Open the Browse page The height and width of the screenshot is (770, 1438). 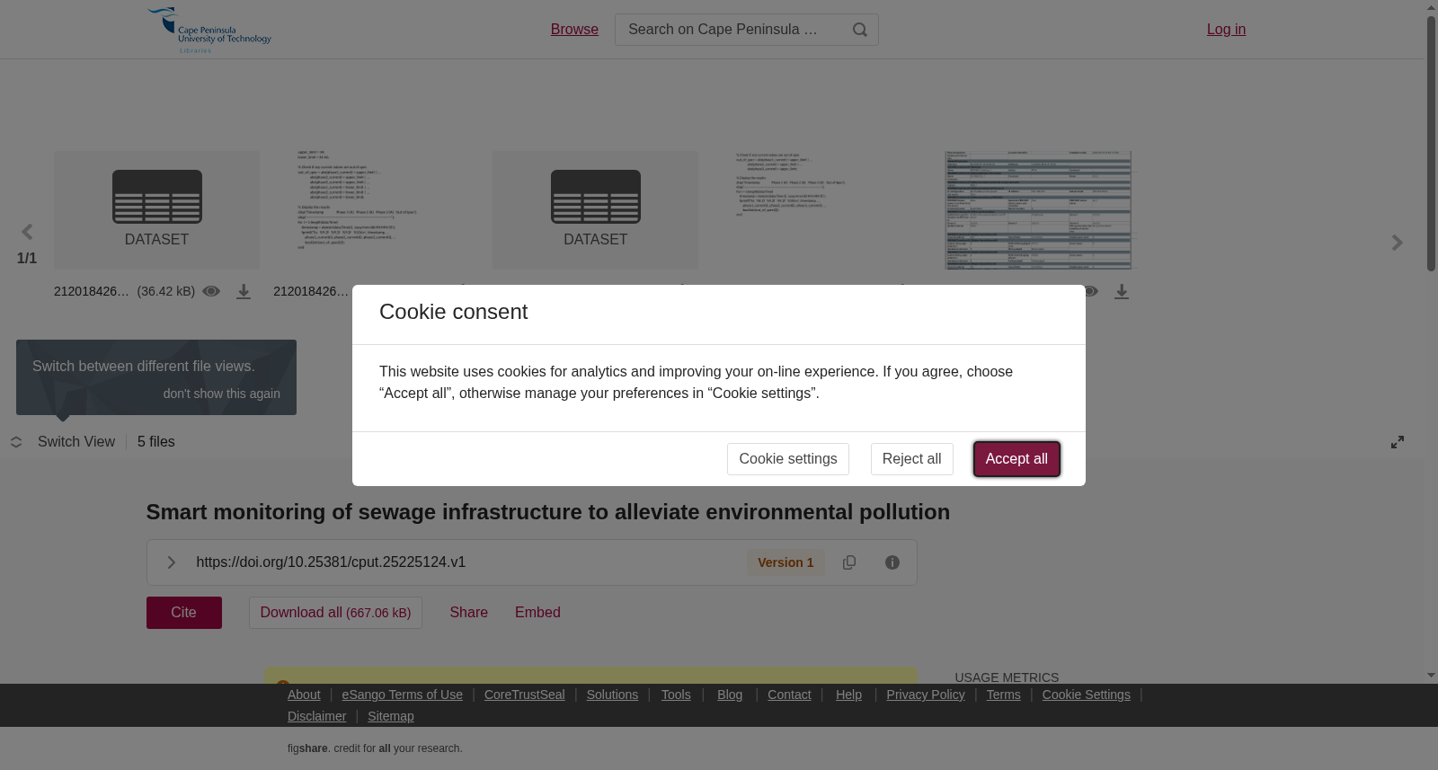[574, 30]
